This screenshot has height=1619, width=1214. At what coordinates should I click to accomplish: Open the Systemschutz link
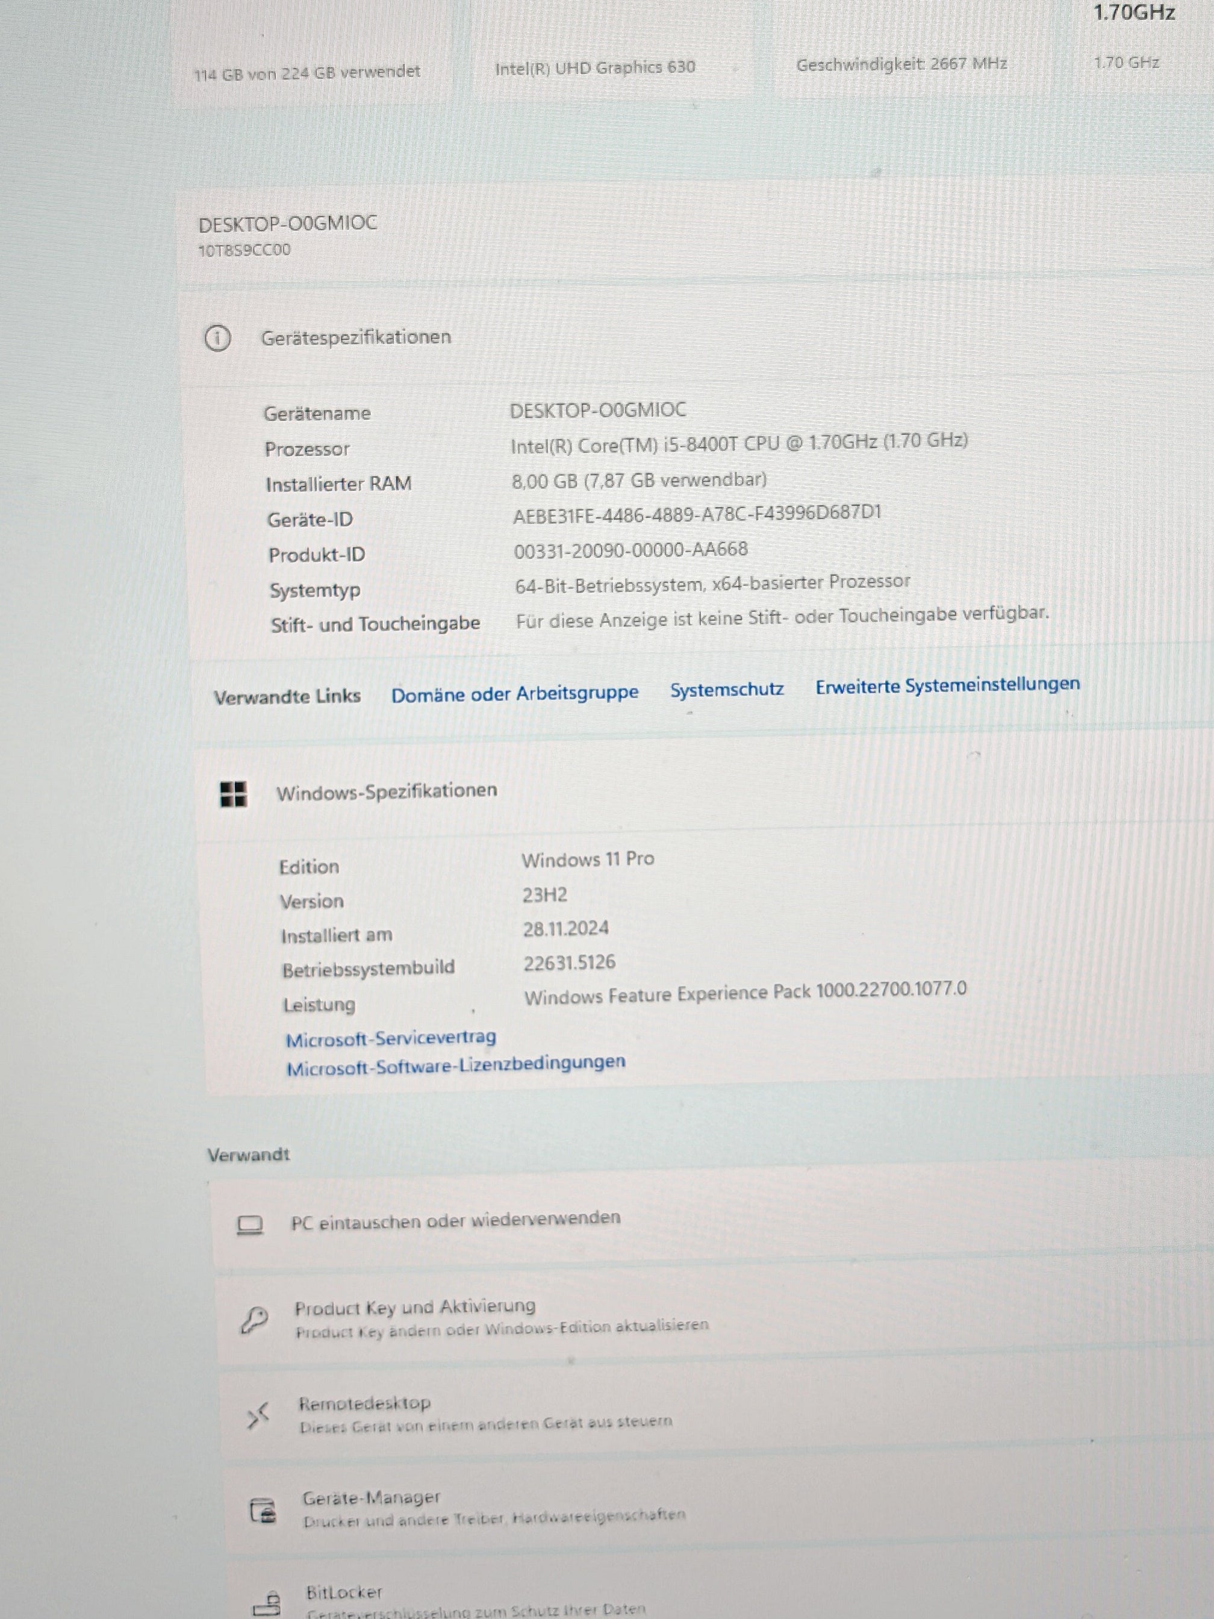point(727,690)
